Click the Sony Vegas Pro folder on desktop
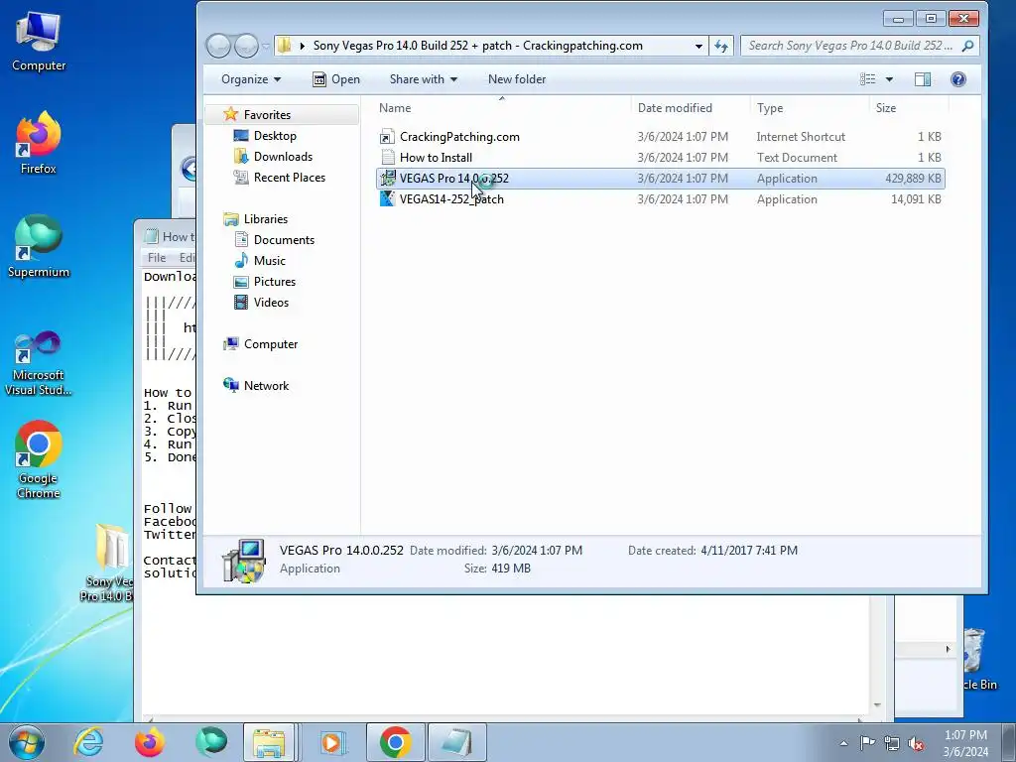The width and height of the screenshot is (1016, 762). [x=109, y=562]
